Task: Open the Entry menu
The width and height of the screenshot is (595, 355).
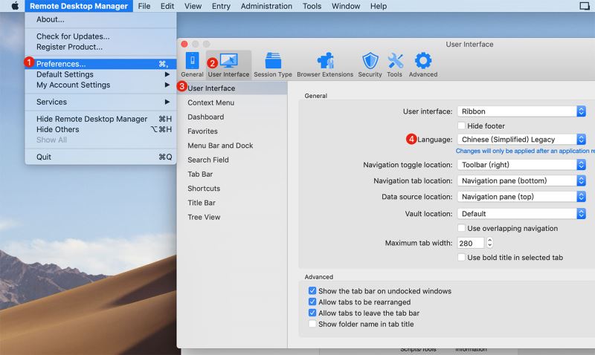Action: [221, 6]
